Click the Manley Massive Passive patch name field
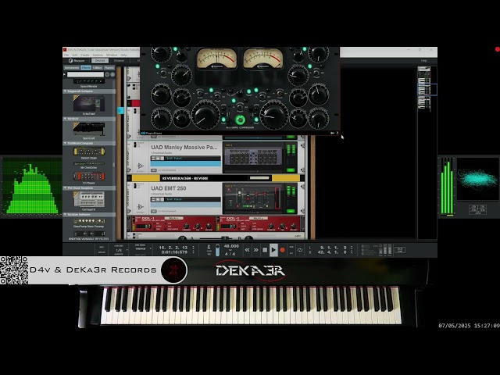This screenshot has width=500, height=375. (x=193, y=158)
